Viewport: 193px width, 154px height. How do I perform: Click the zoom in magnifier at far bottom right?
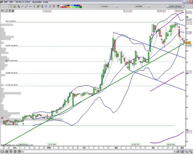click(190, 151)
